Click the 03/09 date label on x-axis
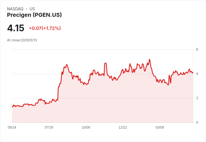 coord(160,127)
